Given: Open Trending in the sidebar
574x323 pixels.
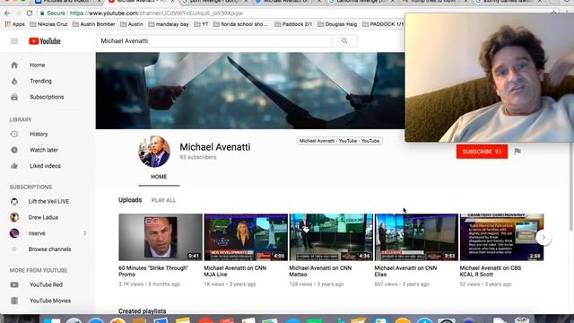Looking at the screenshot, I should point(40,81).
